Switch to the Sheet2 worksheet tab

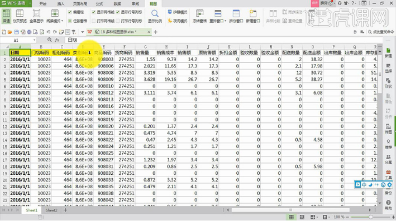coord(51,210)
